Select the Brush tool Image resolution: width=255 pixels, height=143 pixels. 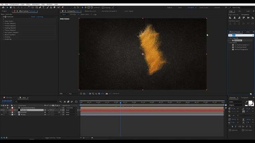click(48, 8)
